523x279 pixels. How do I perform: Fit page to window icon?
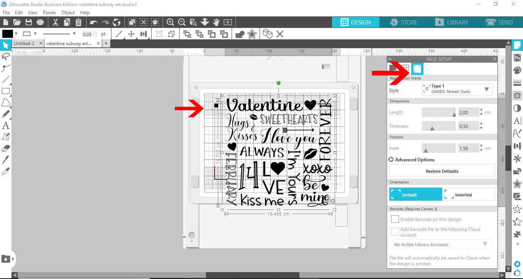coord(228,22)
